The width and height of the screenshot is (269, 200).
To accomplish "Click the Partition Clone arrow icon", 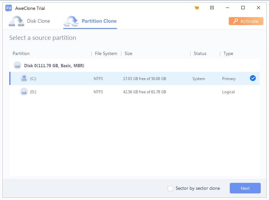I will (x=71, y=21).
